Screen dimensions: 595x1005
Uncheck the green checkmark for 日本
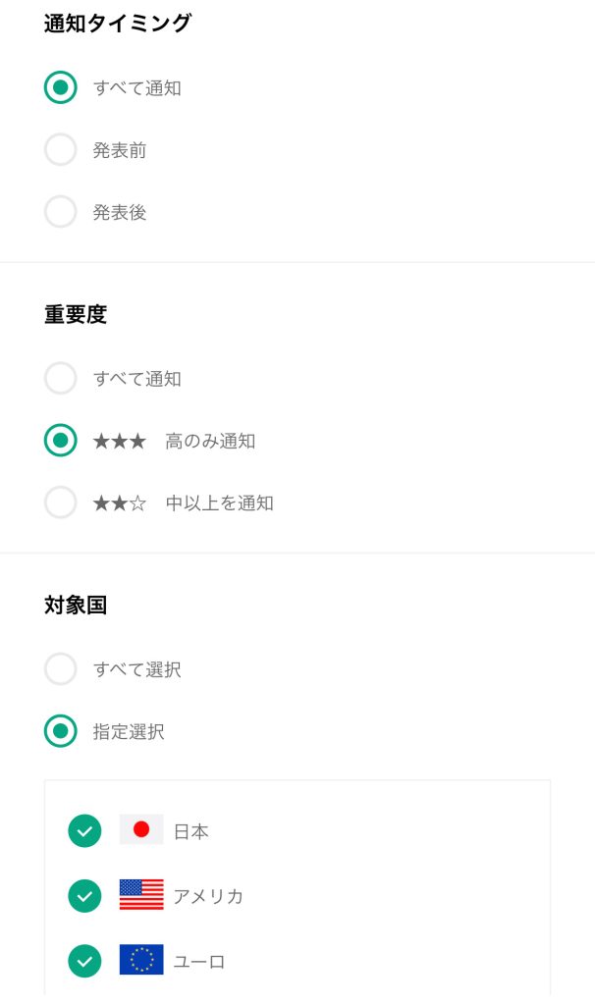(84, 830)
